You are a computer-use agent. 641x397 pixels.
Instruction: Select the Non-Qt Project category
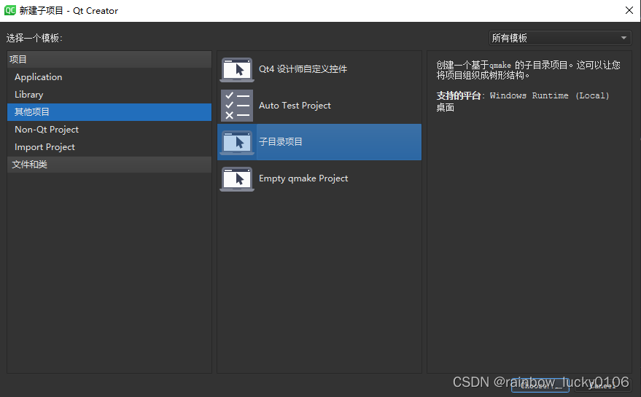(109, 130)
